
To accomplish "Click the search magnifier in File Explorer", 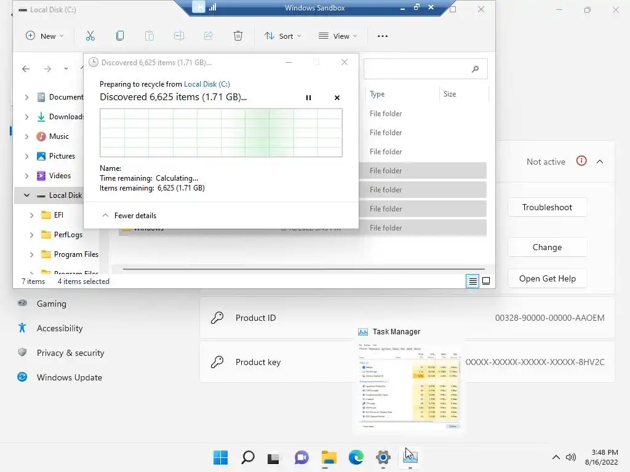I will [475, 69].
